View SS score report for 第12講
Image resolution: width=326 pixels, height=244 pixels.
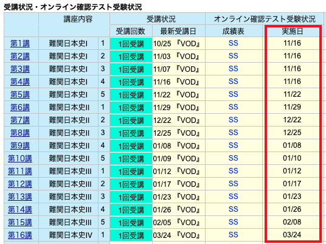point(234,184)
